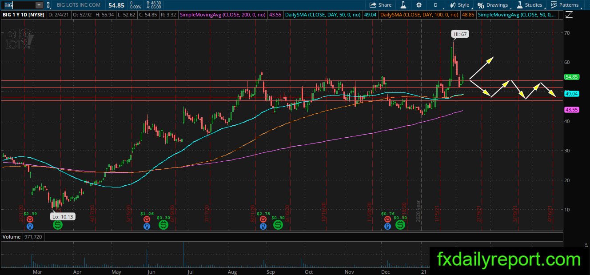
Task: Click the December blue bulb icon
Action: tap(387, 227)
